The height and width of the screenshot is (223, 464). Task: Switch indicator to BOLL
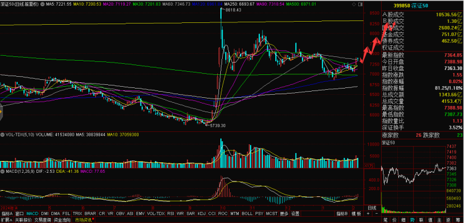[247, 214]
